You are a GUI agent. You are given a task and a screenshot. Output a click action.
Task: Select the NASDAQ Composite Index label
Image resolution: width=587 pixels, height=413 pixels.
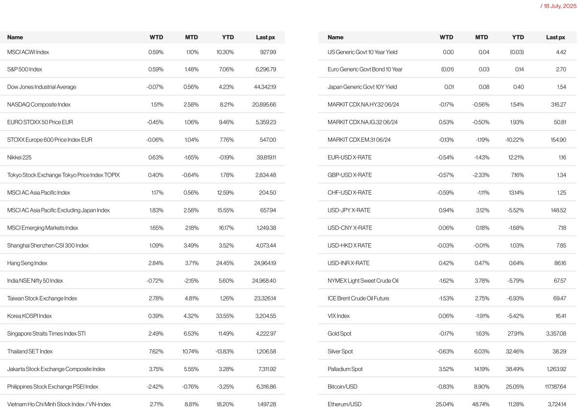pyautogui.click(x=39, y=105)
